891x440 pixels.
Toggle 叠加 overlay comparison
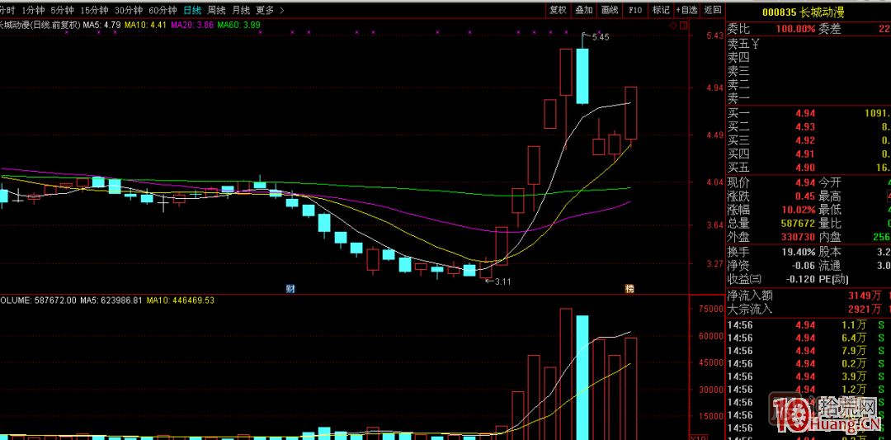click(583, 10)
